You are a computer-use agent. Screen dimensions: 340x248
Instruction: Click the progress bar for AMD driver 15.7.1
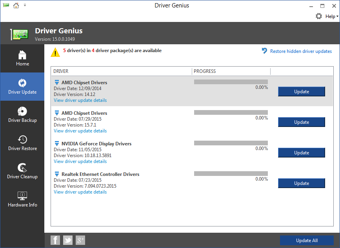click(231, 112)
